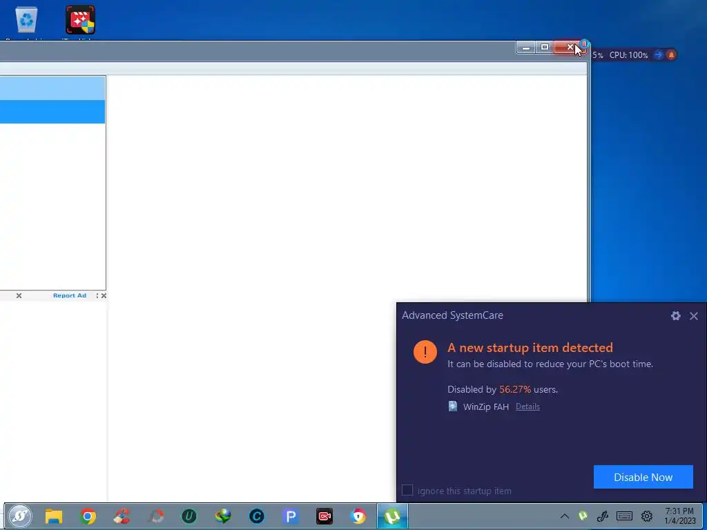Click the WinZip FAH file icon
This screenshot has height=530, width=707.
pyautogui.click(x=453, y=406)
